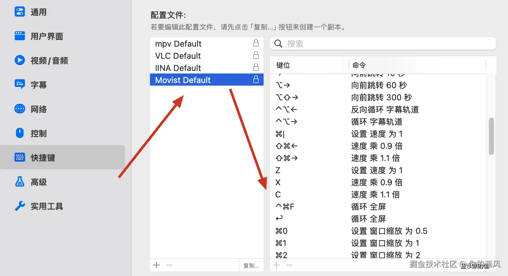Click the 命令 column header
This screenshot has width=508, height=276.
(x=417, y=65)
